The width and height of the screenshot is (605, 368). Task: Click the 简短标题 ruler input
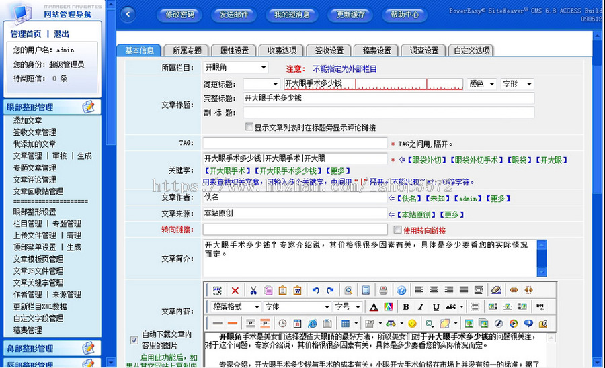(373, 84)
